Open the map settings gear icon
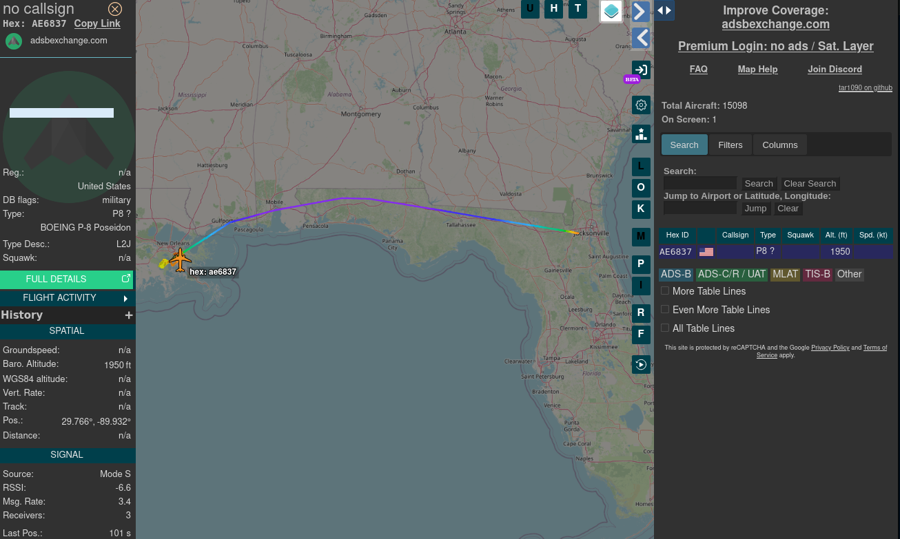 (641, 105)
